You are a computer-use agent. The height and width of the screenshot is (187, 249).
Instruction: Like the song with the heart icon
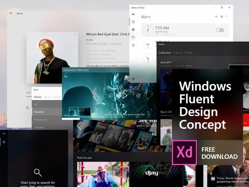pyautogui.click(x=75, y=35)
